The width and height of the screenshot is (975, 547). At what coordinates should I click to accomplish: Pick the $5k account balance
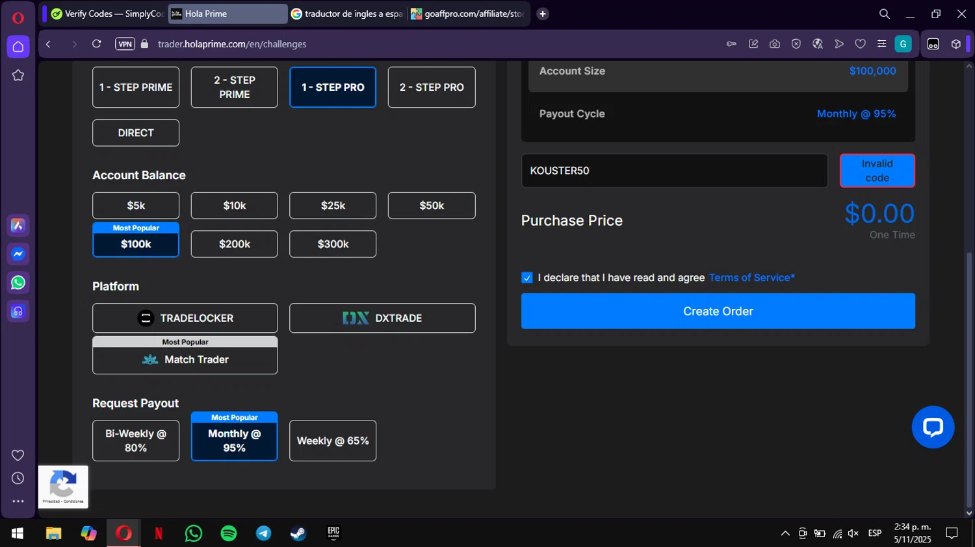point(136,206)
